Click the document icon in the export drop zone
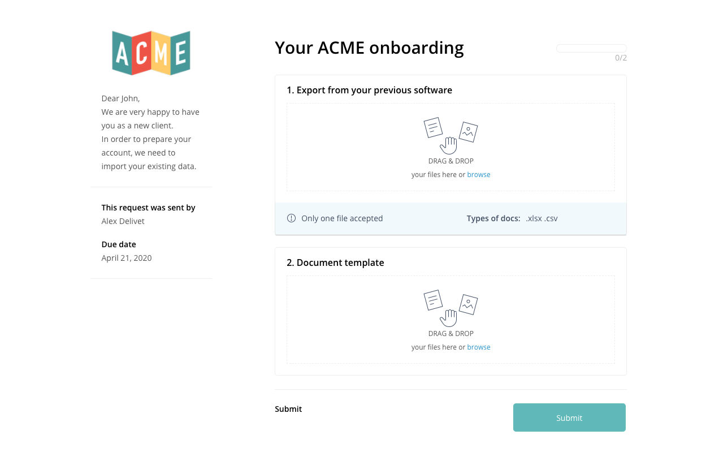Image resolution: width=719 pixels, height=452 pixels. [433, 128]
